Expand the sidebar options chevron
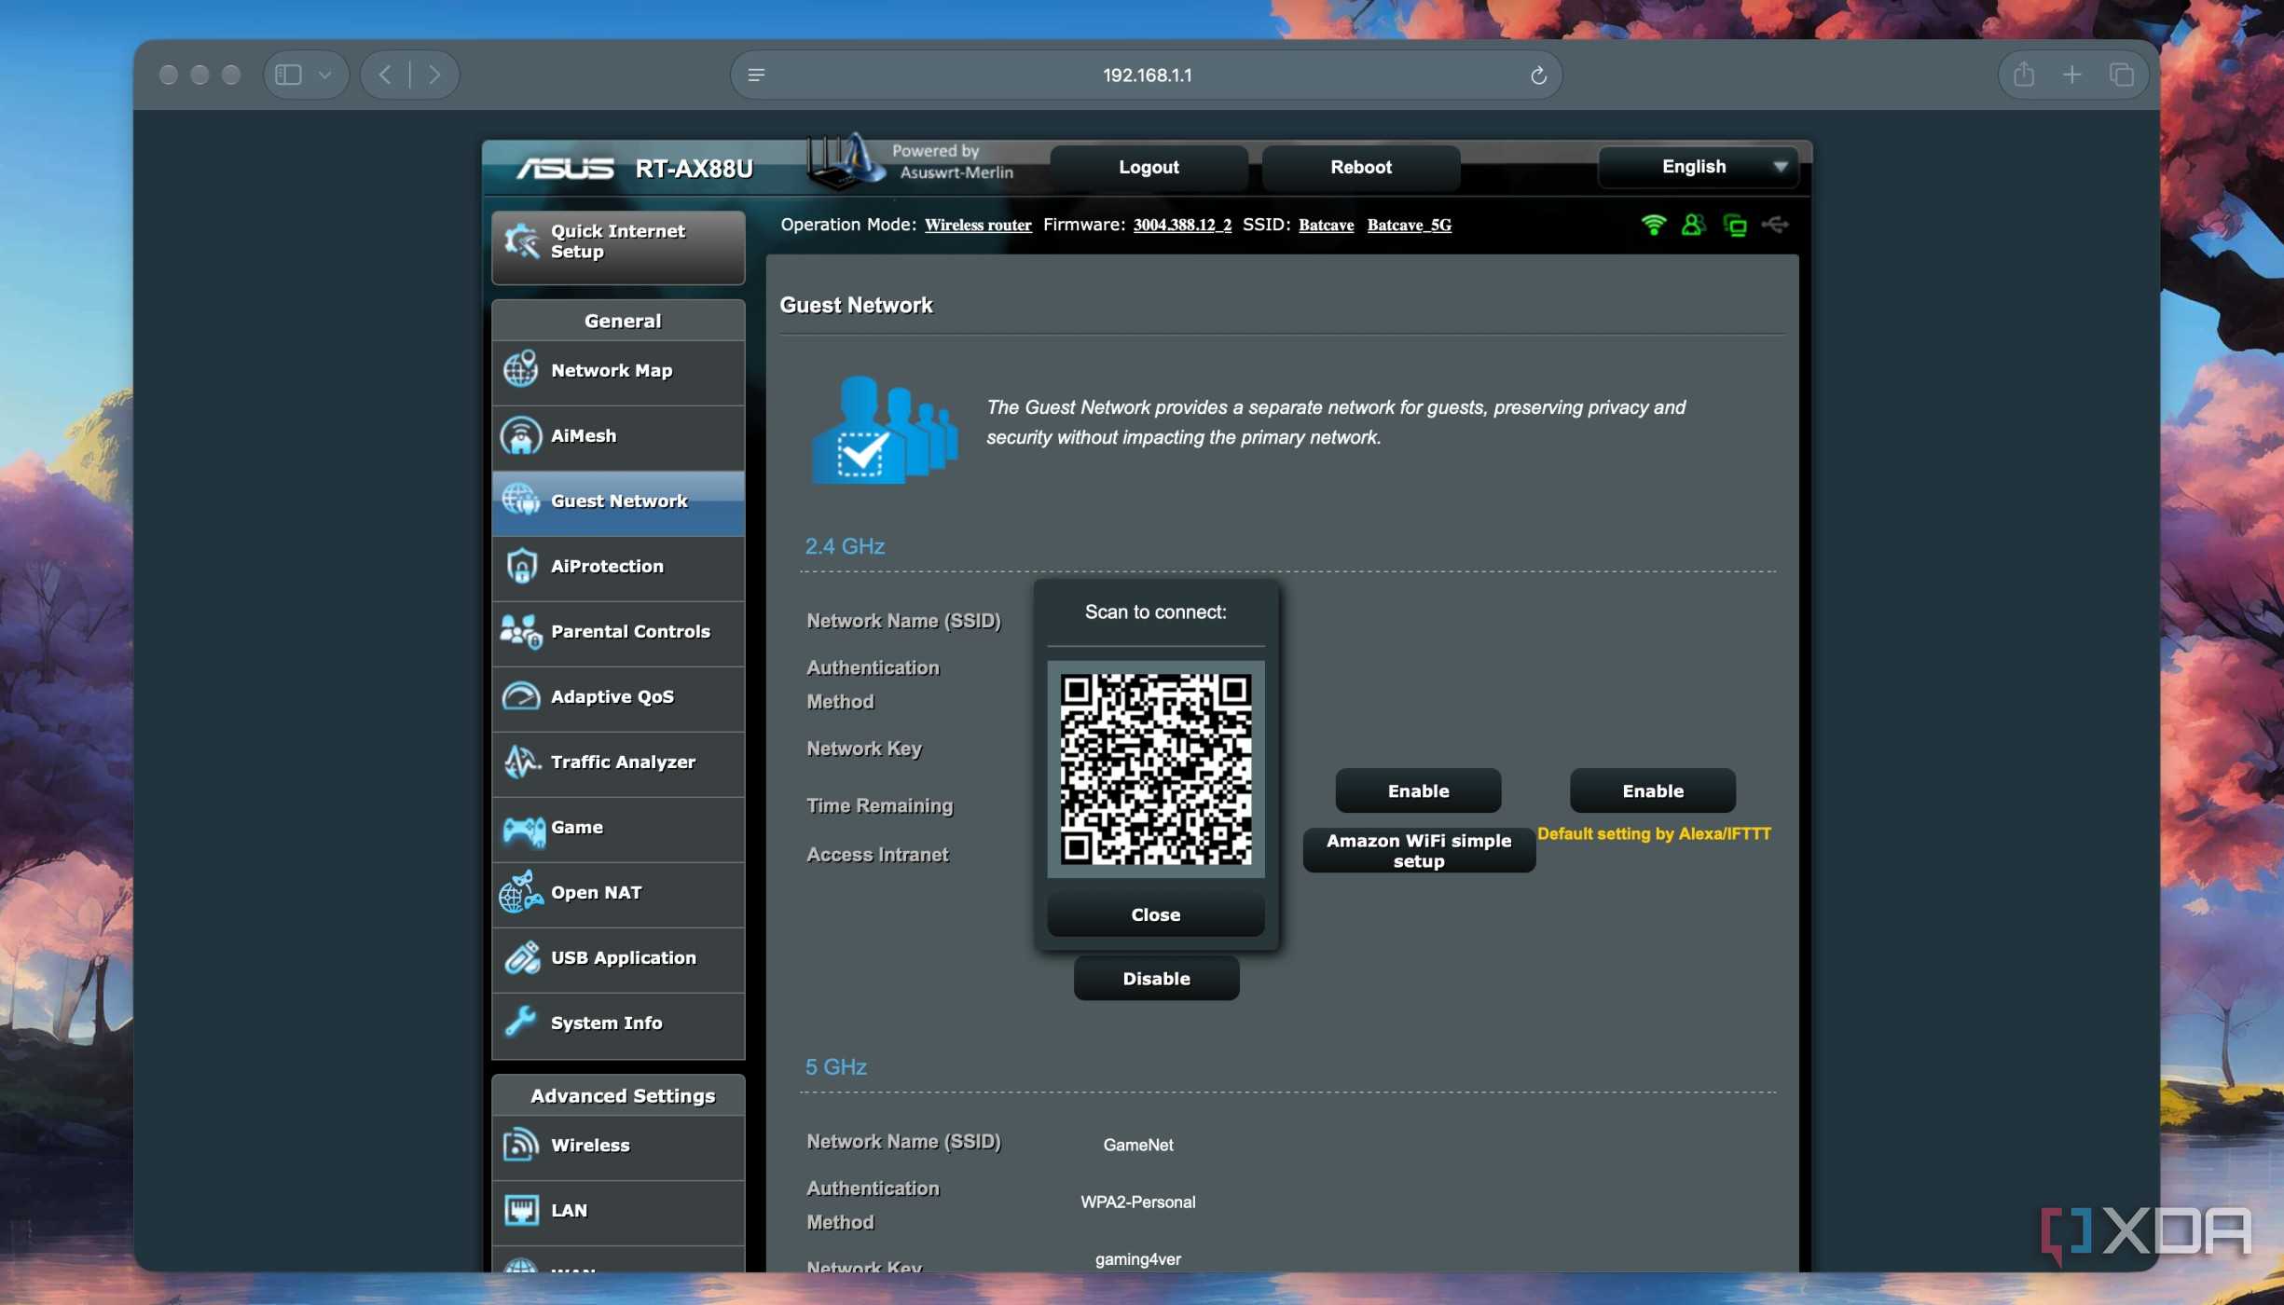Viewport: 2284px width, 1305px height. 324,75
